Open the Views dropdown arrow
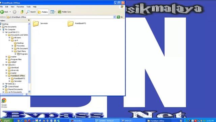The width and height of the screenshot is (216, 122). 55,12
